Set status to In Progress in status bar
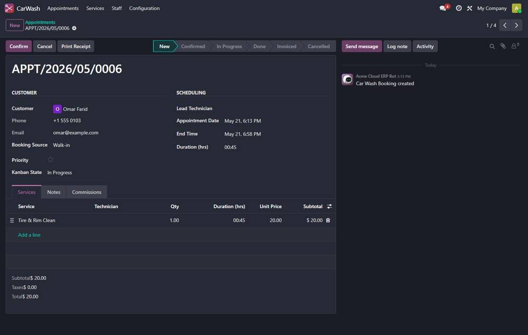The width and height of the screenshot is (528, 335). pos(229,46)
